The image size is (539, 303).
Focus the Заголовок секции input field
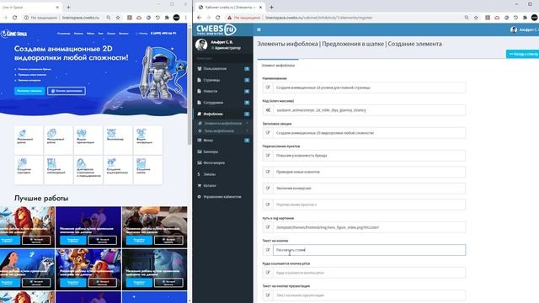[x=369, y=133]
